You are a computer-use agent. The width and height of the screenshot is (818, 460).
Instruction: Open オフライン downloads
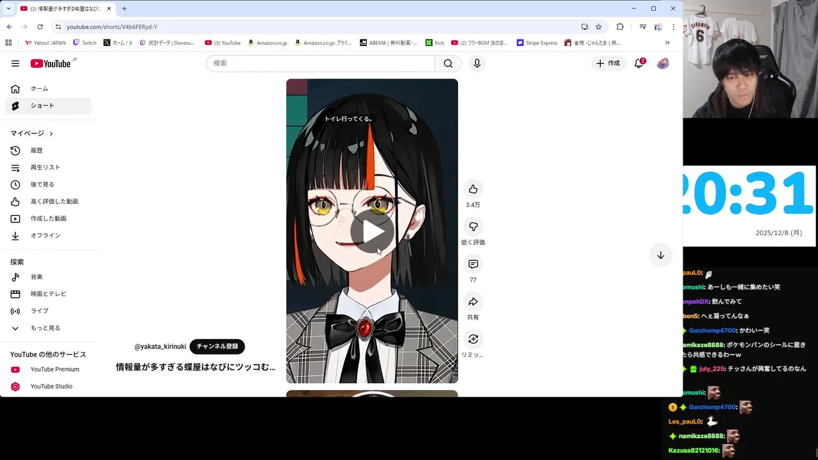pyautogui.click(x=49, y=236)
